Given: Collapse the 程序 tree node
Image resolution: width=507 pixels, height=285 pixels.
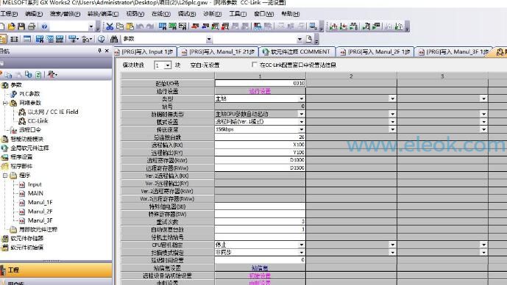Looking at the screenshot, I should 5,176.
